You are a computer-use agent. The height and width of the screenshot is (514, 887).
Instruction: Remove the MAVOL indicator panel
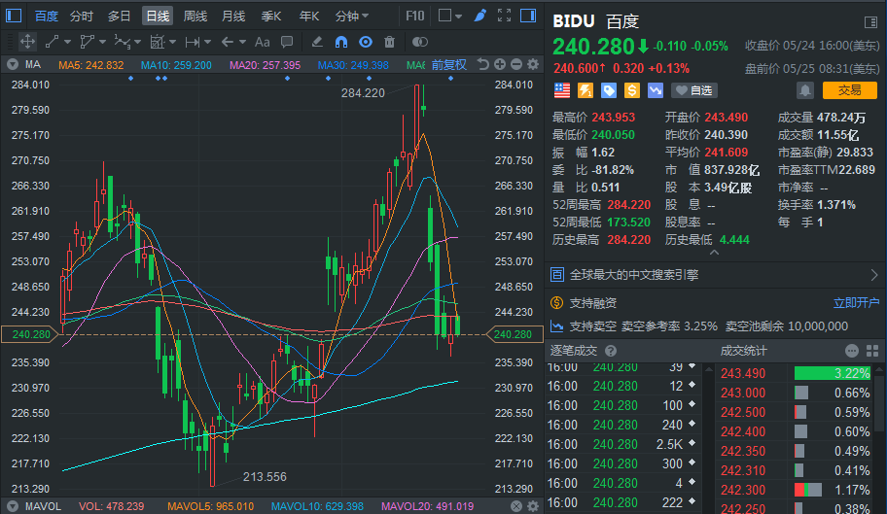515,506
